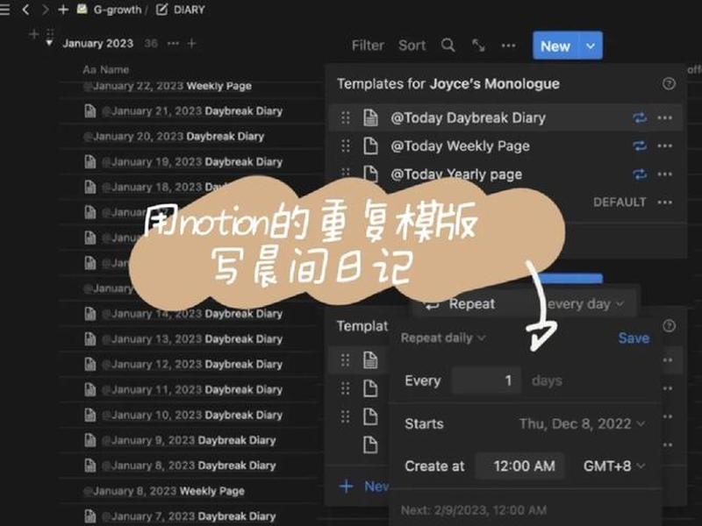Open the Starts date dropdown
Screen dimensions: 702x526
[x=582, y=423]
